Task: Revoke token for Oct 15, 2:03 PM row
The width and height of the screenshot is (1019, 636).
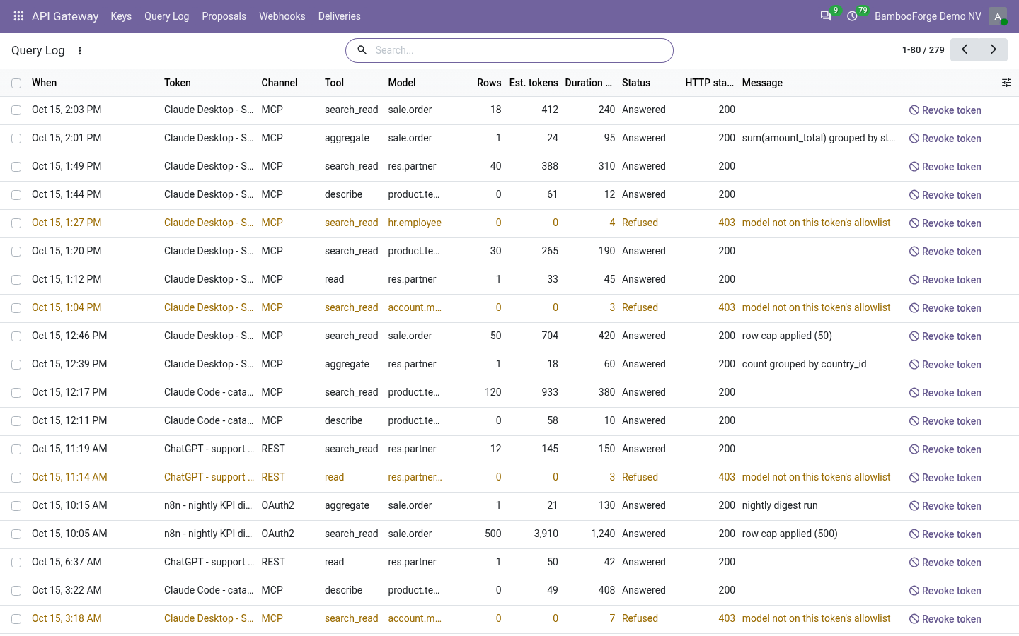Action: [945, 110]
